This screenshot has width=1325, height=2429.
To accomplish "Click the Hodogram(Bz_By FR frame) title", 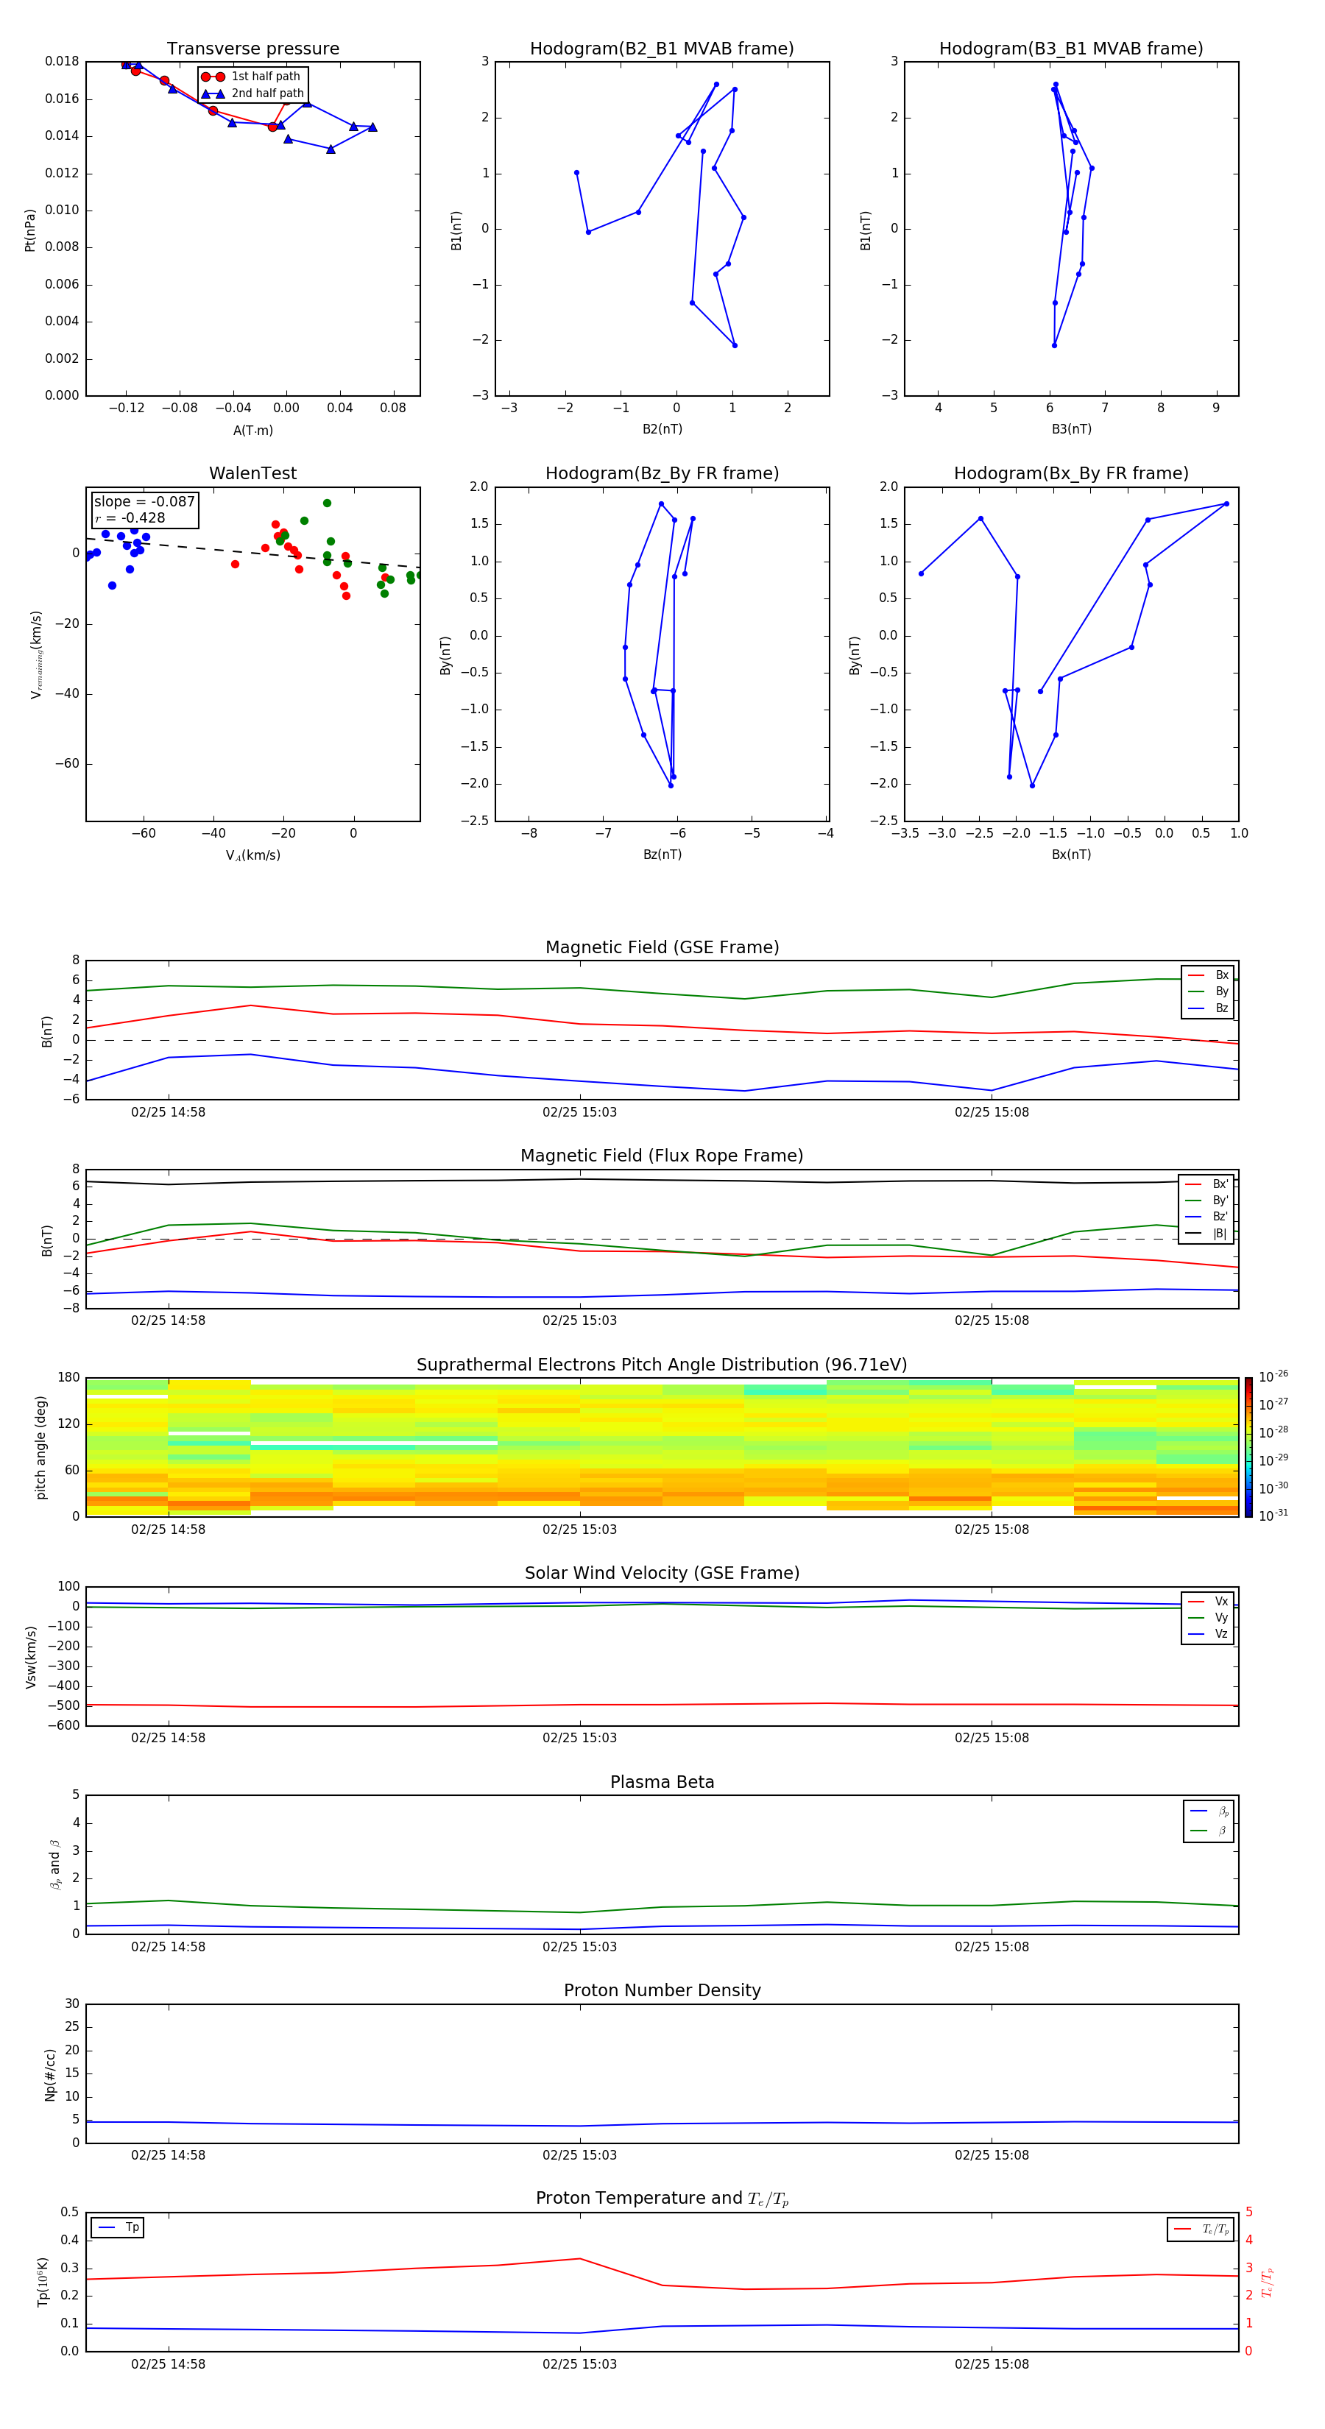I will (662, 473).
